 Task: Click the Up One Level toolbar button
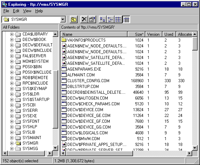coord(74,19)
